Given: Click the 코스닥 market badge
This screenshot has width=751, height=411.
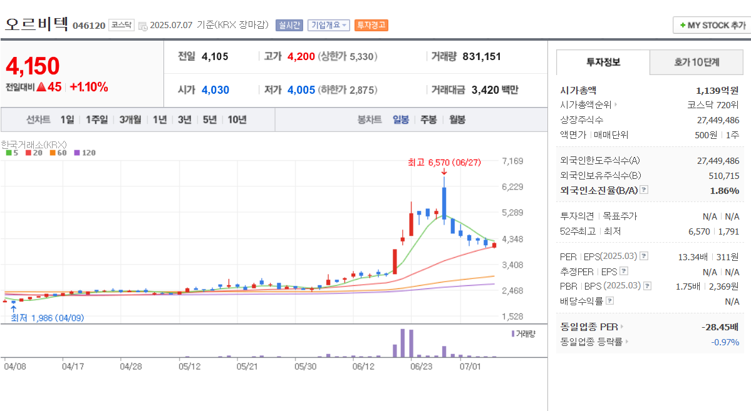Looking at the screenshot, I should click(121, 25).
